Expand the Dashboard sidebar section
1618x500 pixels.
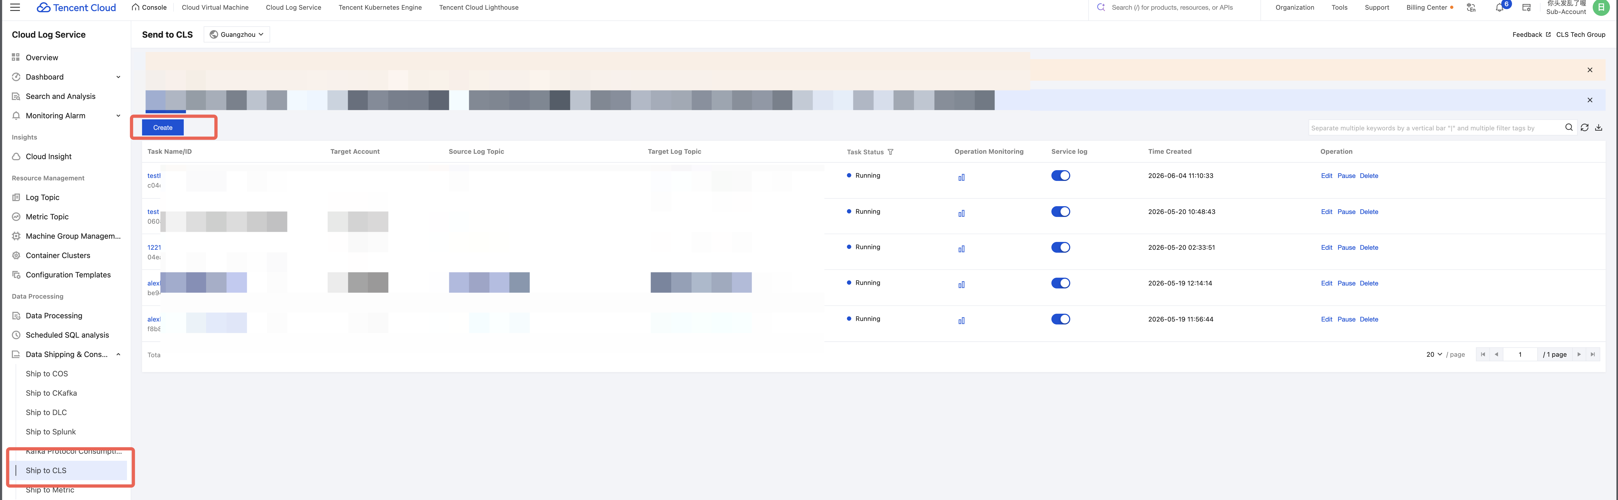(118, 77)
